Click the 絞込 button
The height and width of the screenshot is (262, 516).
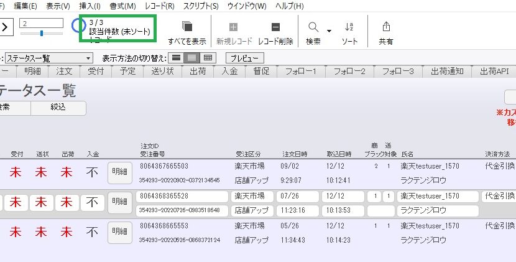[x=58, y=108]
